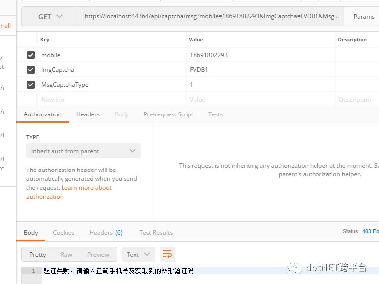Click the request URL field

(x=211, y=16)
